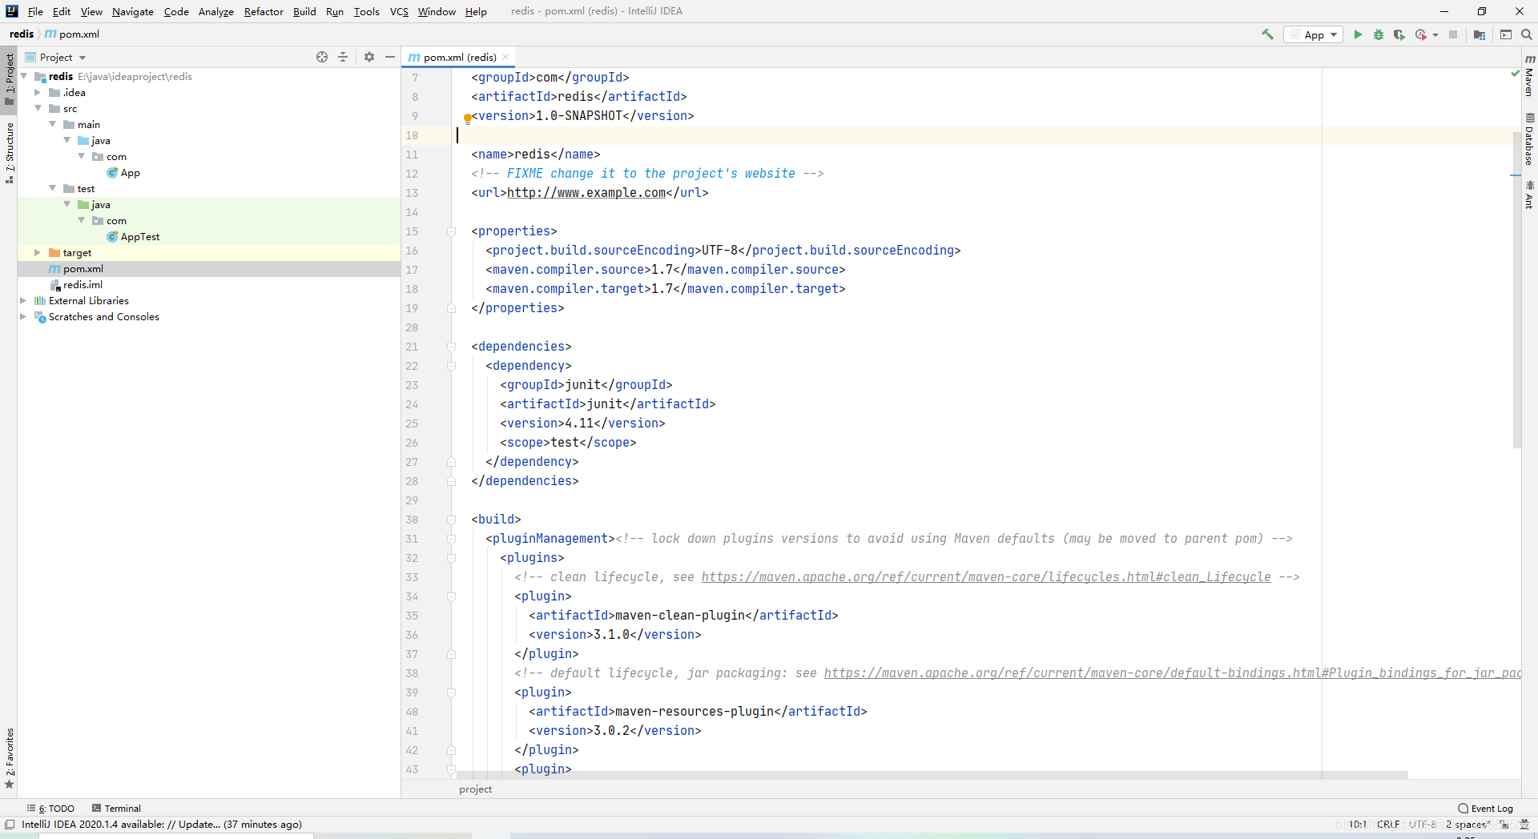Screen dimensions: 1538x839
Task: Collapse the redis project root node
Action: [24, 76]
